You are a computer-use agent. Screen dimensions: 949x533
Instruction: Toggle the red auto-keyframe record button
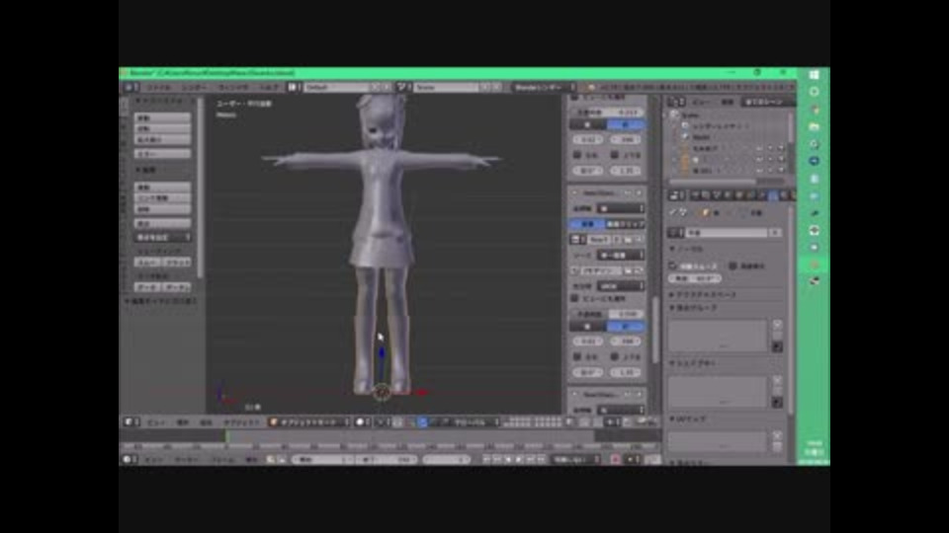point(615,459)
